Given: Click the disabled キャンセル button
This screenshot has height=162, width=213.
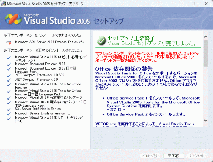Looking at the screenshot, I should pos(196,156).
